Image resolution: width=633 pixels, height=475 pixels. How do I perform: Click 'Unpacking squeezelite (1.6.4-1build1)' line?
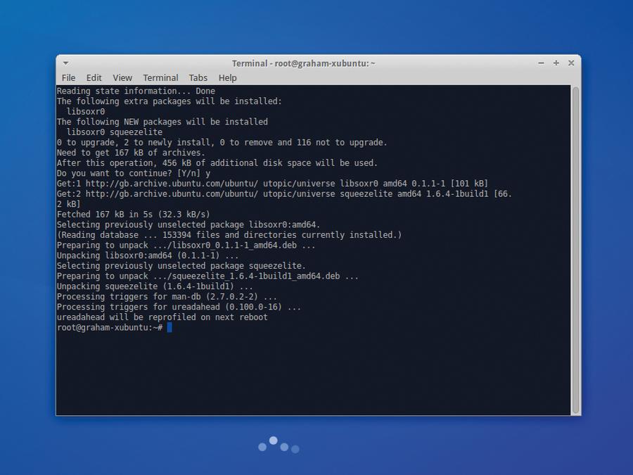click(155, 286)
